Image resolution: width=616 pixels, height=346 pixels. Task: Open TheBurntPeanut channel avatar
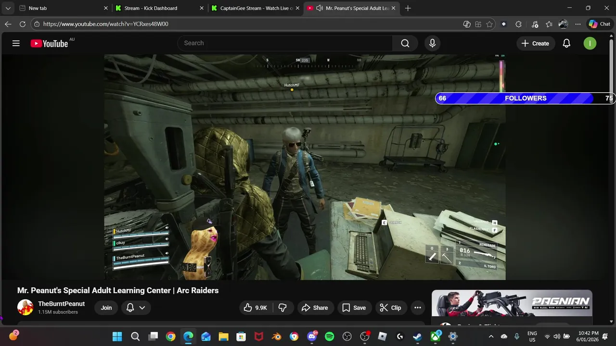25,308
